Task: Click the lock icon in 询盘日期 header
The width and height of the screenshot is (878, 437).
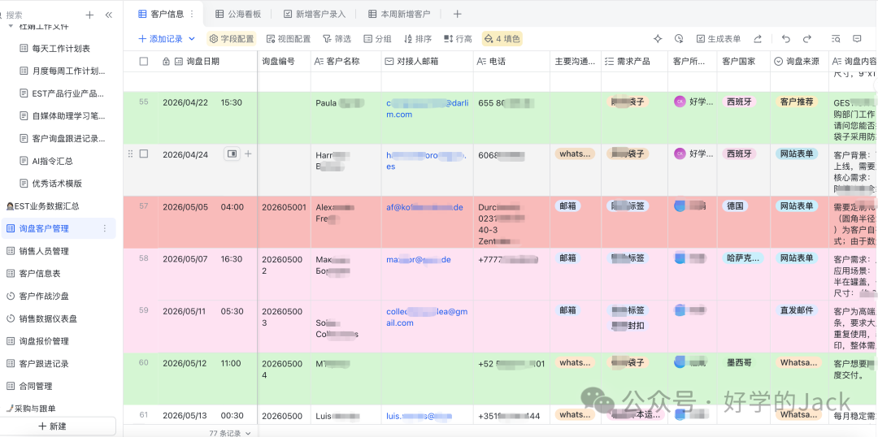Action: (x=166, y=62)
